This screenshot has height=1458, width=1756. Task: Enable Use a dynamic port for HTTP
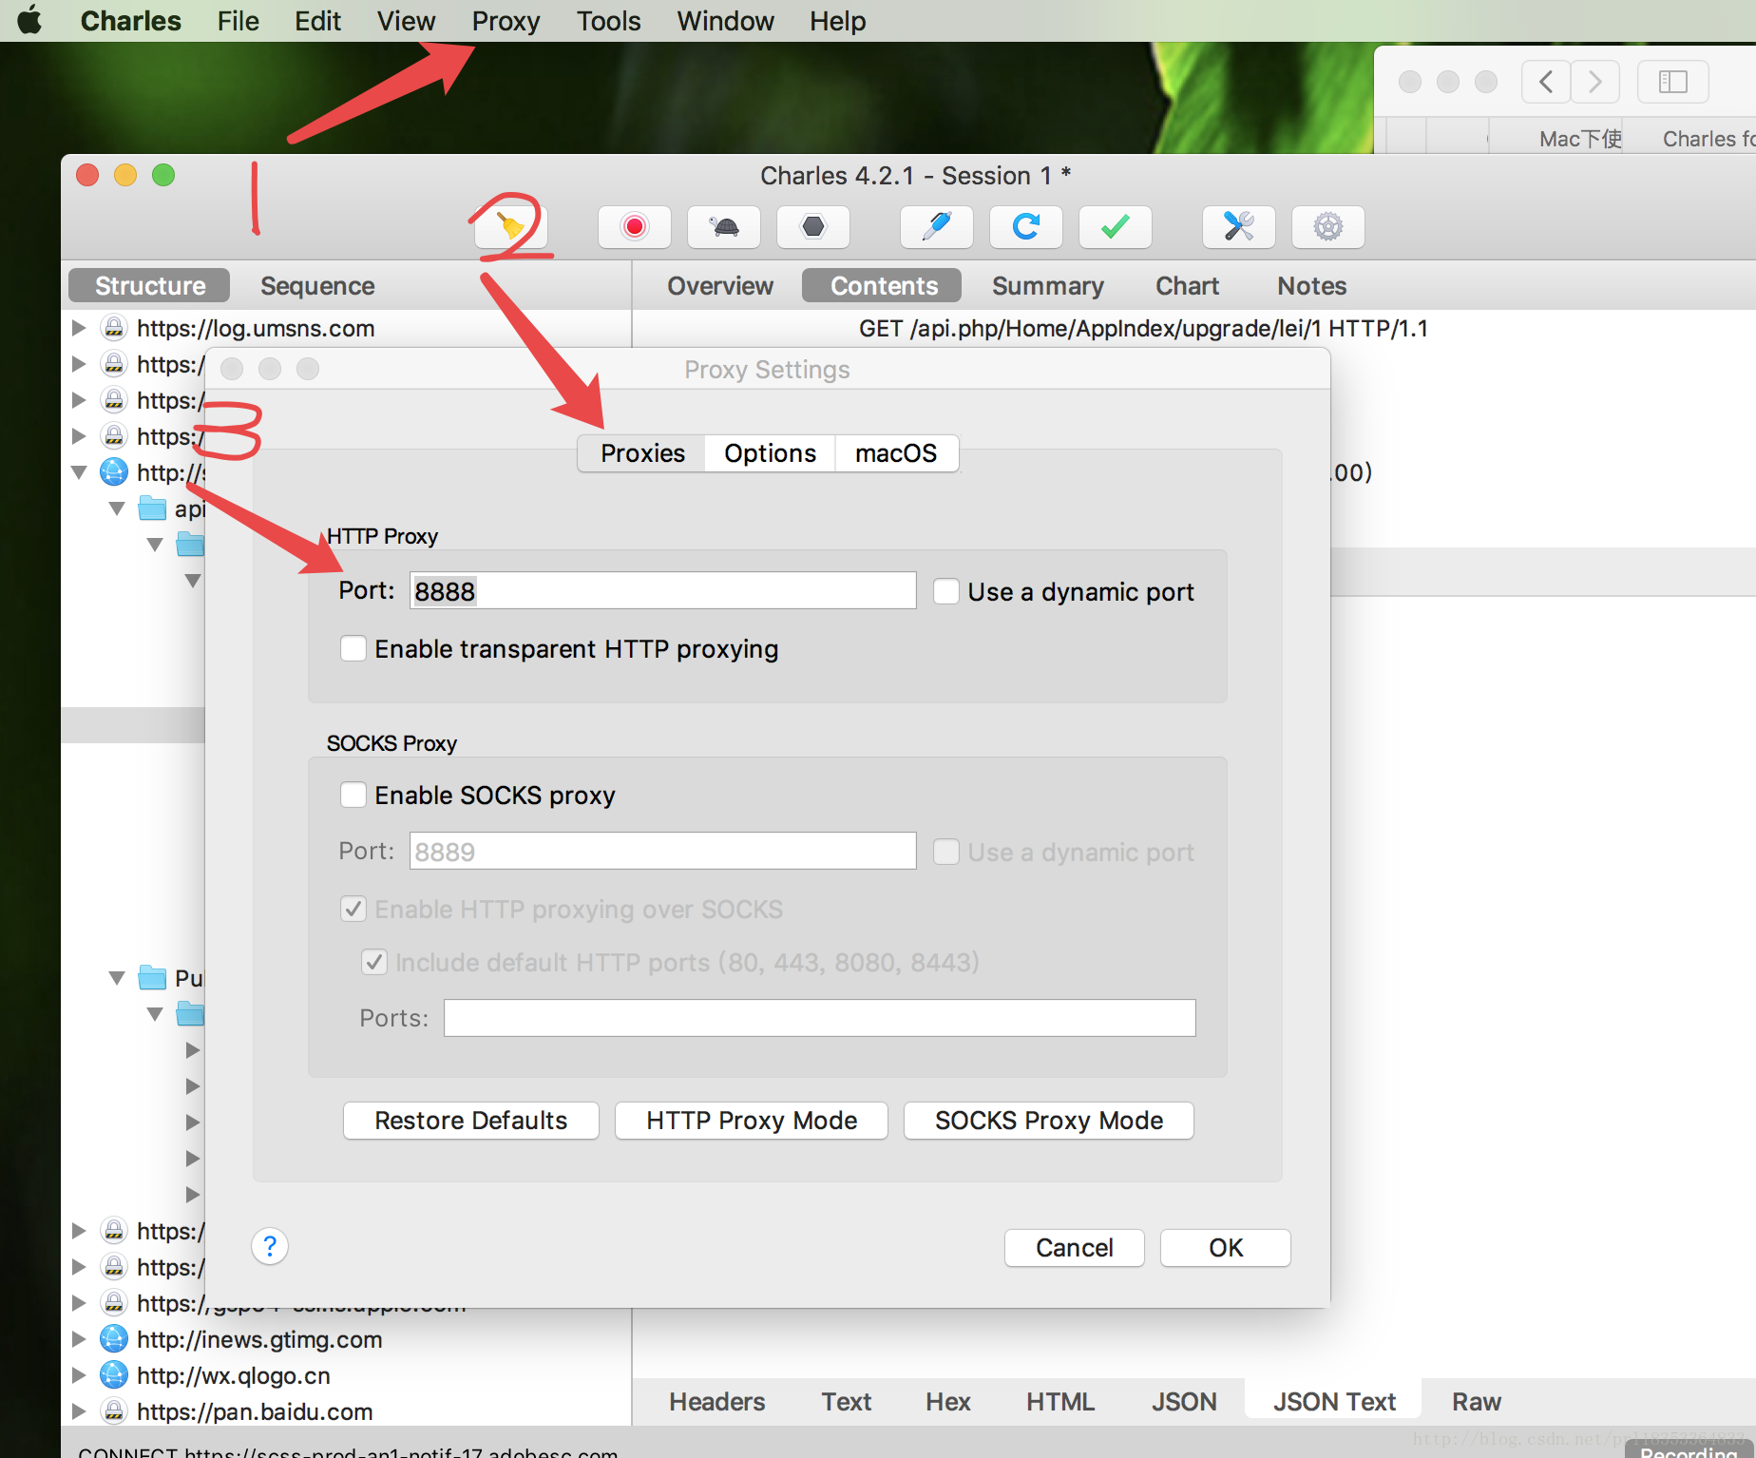(x=945, y=591)
